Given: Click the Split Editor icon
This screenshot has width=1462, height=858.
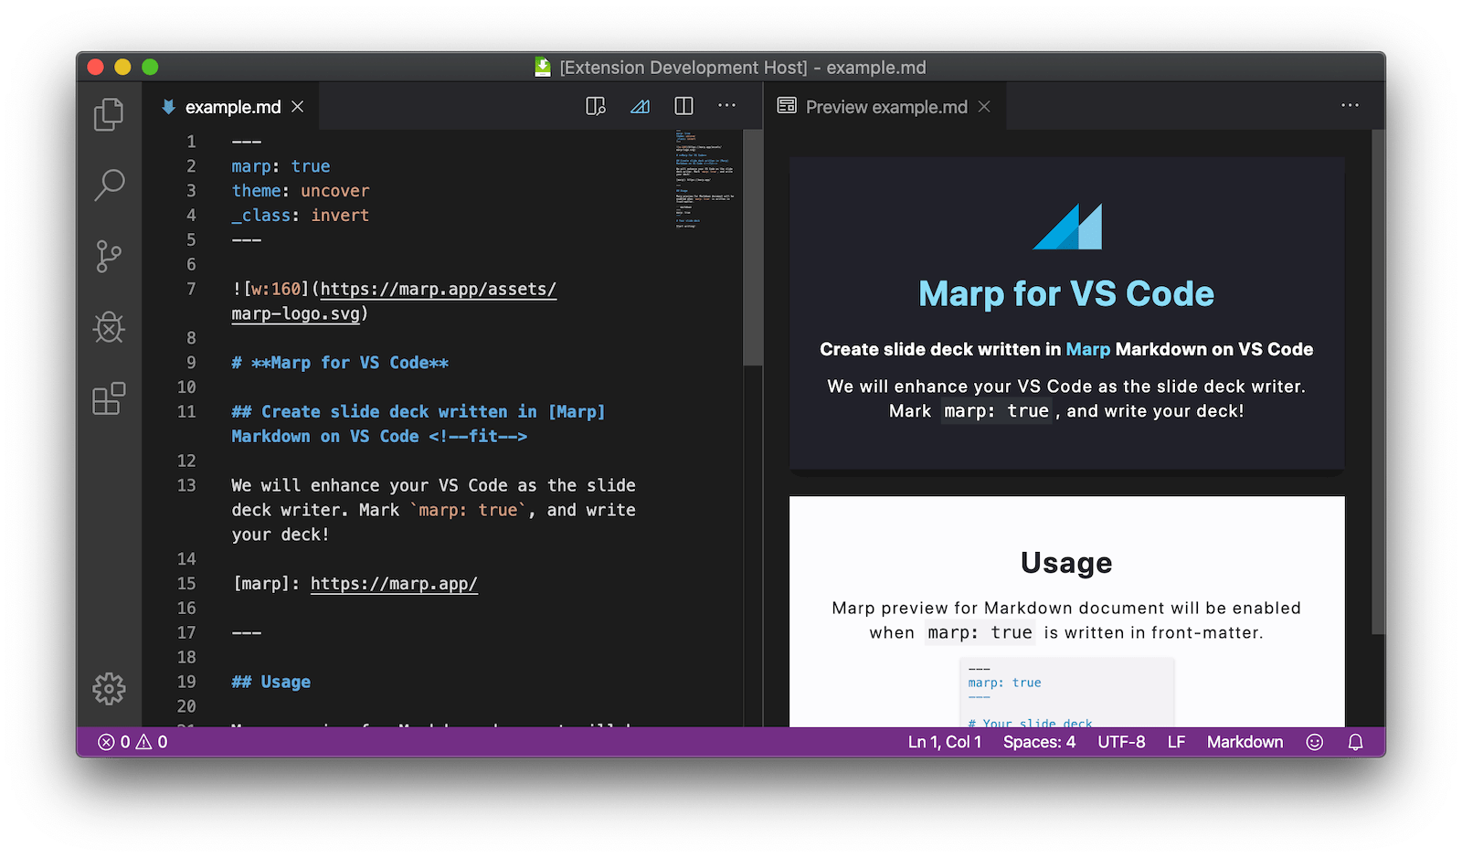Looking at the screenshot, I should point(683,106).
